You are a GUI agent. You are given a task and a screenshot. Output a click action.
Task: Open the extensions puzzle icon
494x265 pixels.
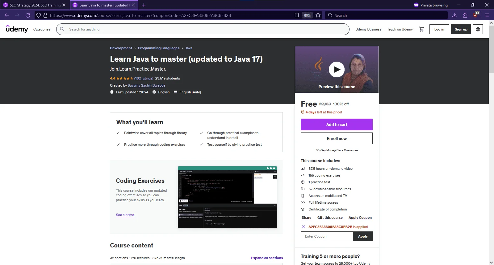465,15
